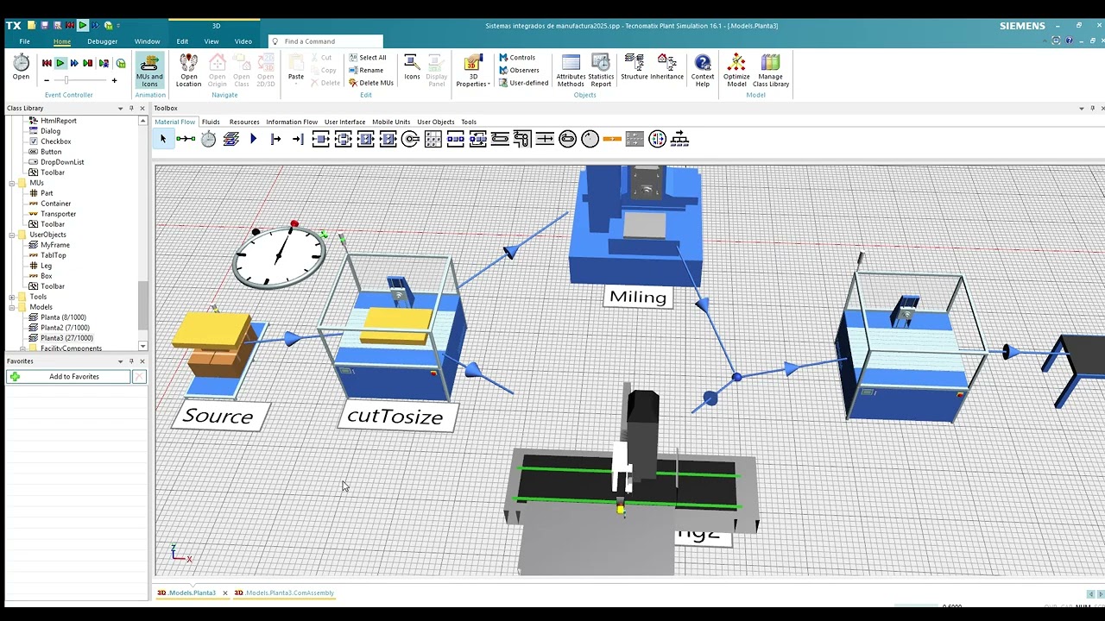
Task: Collapse the UserObjects folder
Action: 12,235
